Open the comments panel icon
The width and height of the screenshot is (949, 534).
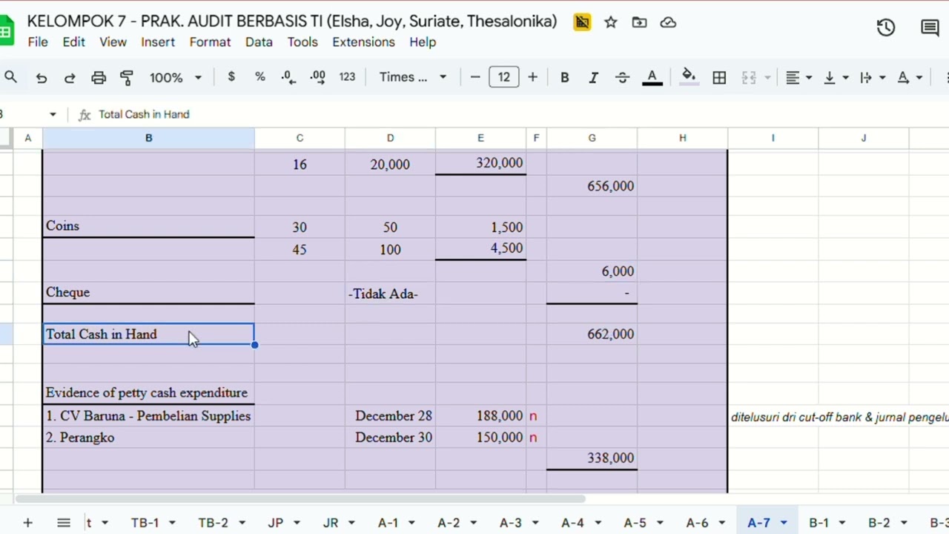930,28
